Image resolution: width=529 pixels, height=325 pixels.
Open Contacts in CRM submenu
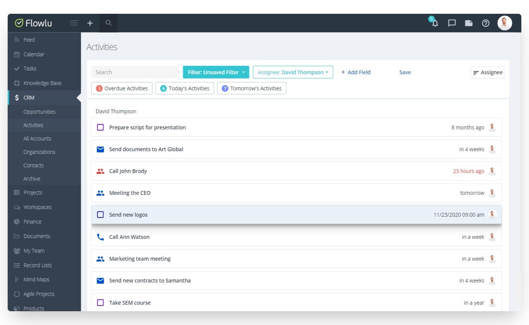click(33, 165)
